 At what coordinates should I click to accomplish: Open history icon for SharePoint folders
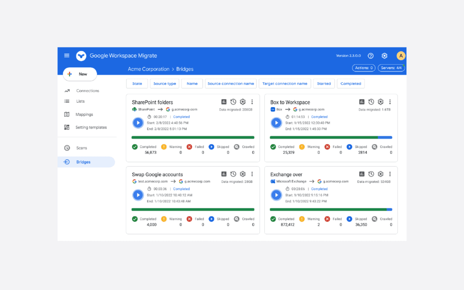[x=233, y=102]
